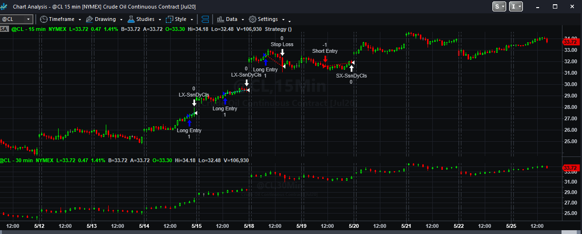
Task: Open the Studies menu
Action: (x=145, y=19)
